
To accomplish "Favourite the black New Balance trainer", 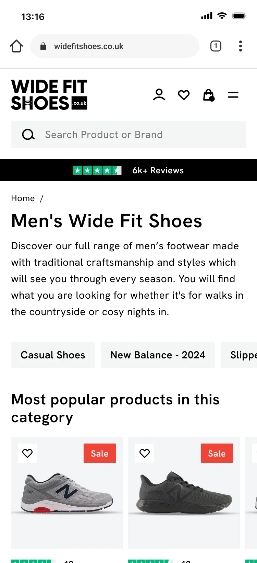I will (145, 453).
